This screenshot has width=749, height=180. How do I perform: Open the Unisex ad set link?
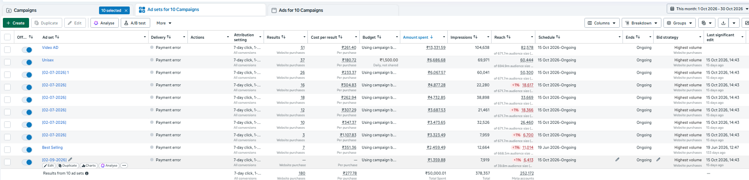[48, 60]
